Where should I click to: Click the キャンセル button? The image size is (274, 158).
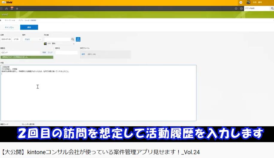click(9, 27)
